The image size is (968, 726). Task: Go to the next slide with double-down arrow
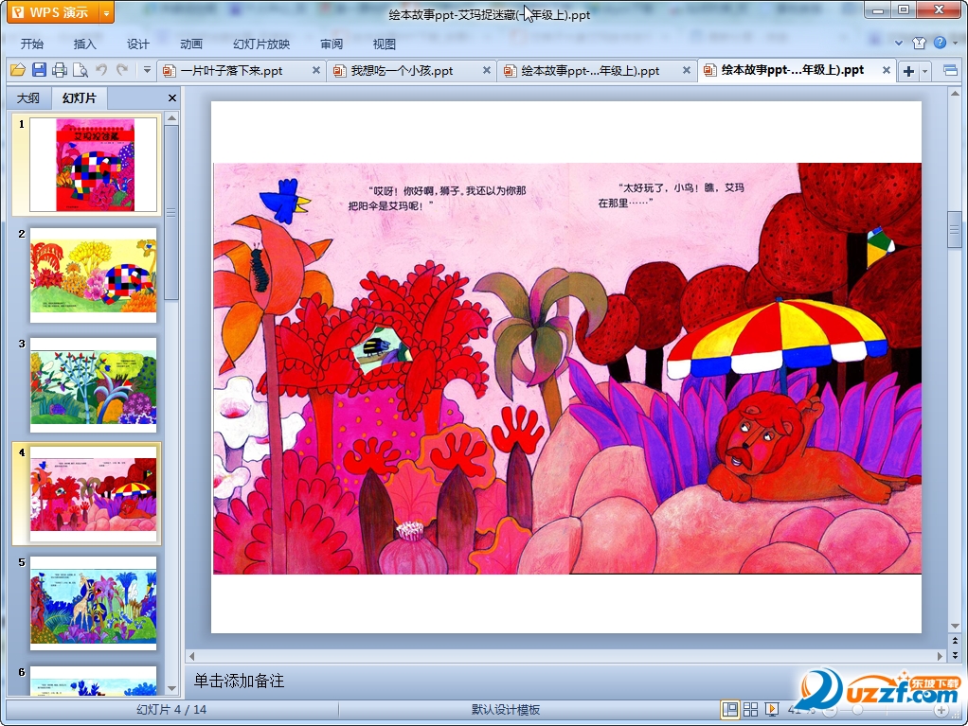(955, 655)
